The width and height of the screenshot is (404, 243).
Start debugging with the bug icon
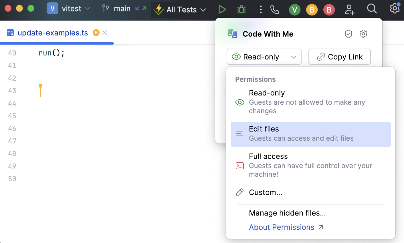point(241,9)
